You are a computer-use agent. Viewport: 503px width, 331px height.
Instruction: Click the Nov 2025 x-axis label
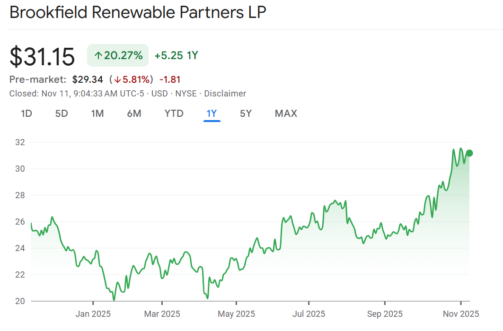coord(461,314)
